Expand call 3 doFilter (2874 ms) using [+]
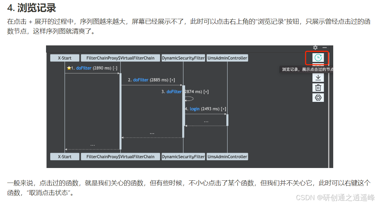The height and width of the screenshot is (204, 376). tap(206, 92)
